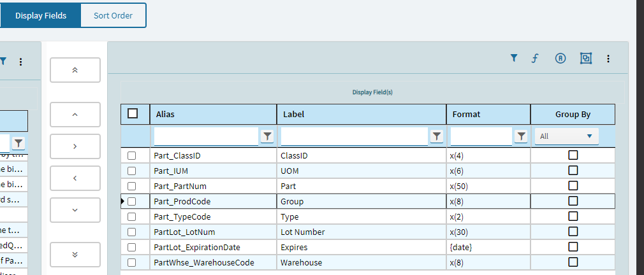The image size is (644, 275).
Task: Click the filter icon in Display Fields toolbar
Action: pyautogui.click(x=514, y=59)
